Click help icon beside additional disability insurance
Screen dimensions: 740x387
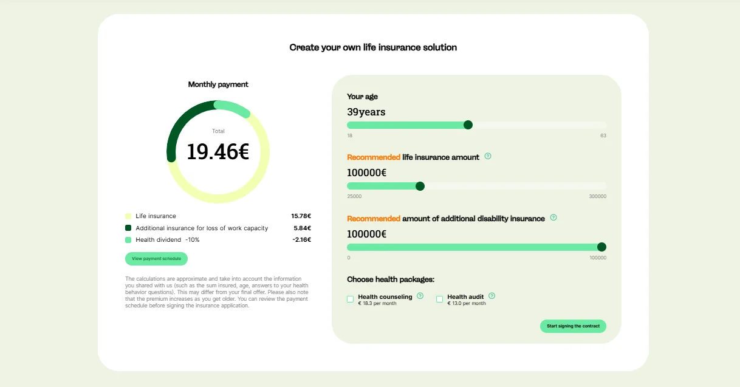(553, 217)
